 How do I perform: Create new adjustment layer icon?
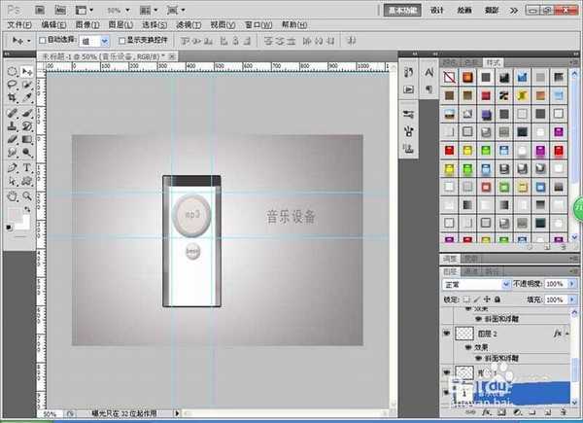click(518, 412)
